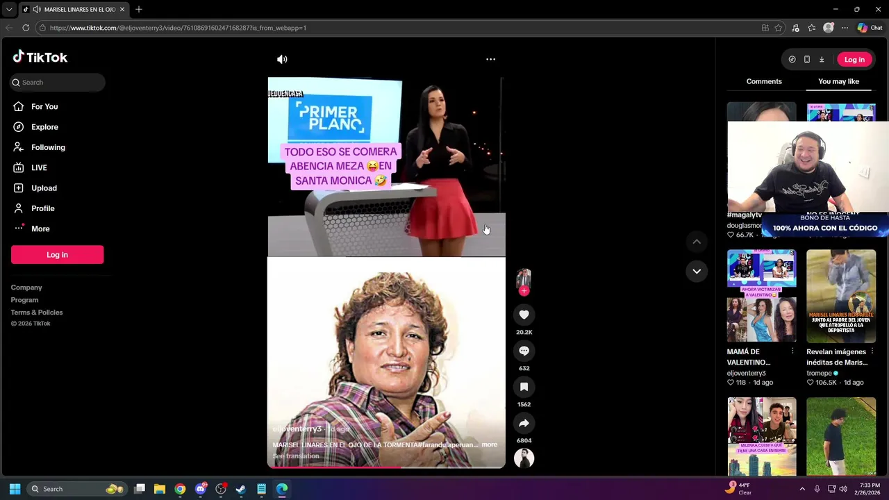This screenshot has height=500, width=889.
Task: Click the download desktop app icon
Action: point(821,60)
